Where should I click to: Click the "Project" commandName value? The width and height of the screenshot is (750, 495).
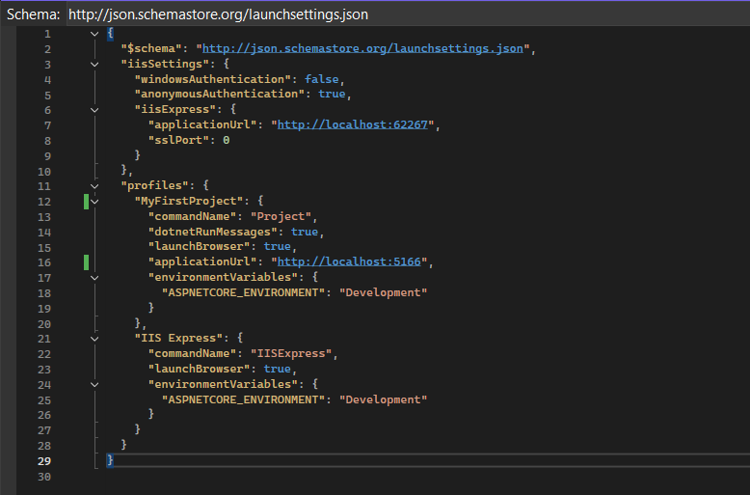coord(281,216)
